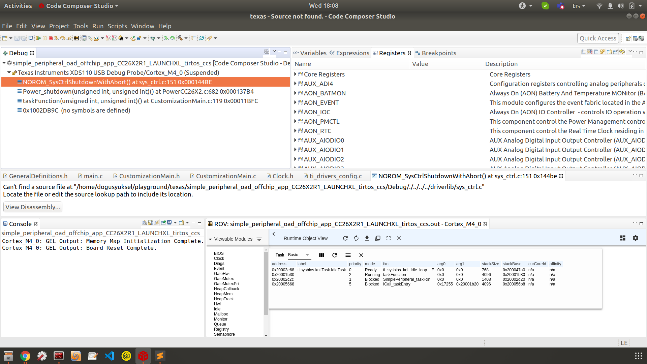Click the Step Return icon
The image size is (647, 364).
69,38
